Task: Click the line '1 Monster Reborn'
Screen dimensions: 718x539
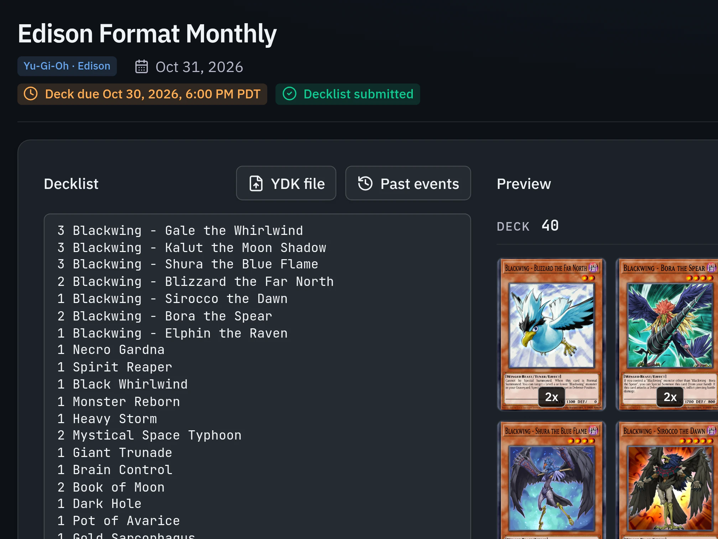Action: pos(119,402)
